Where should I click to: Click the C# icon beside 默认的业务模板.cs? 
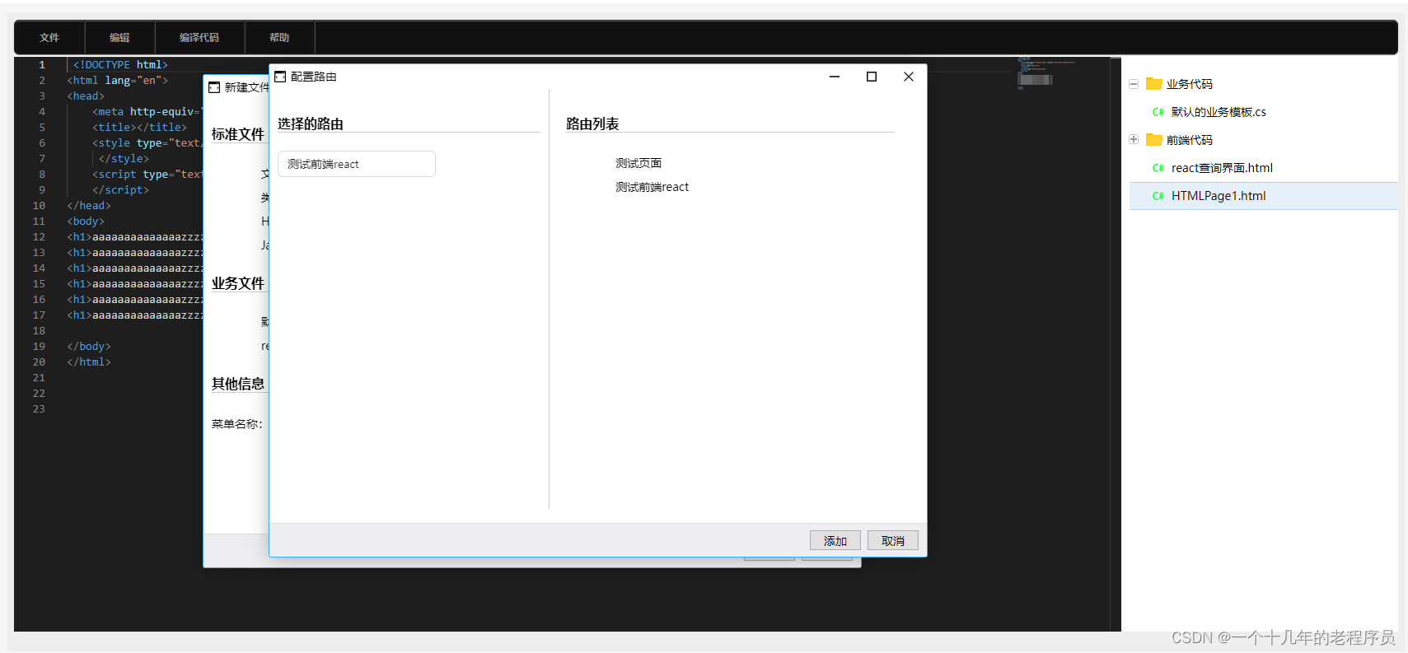1158,112
